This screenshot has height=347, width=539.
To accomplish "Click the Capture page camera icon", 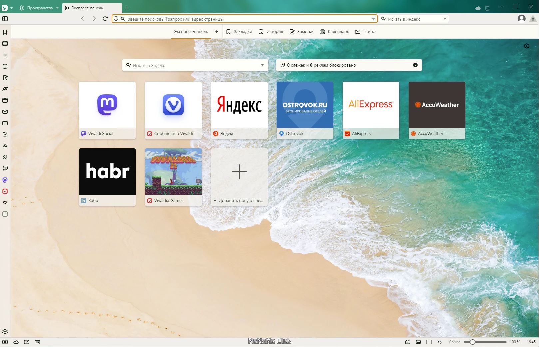I will 407,342.
